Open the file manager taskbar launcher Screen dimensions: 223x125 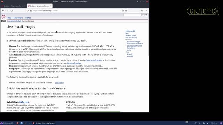tap(22, 123)
